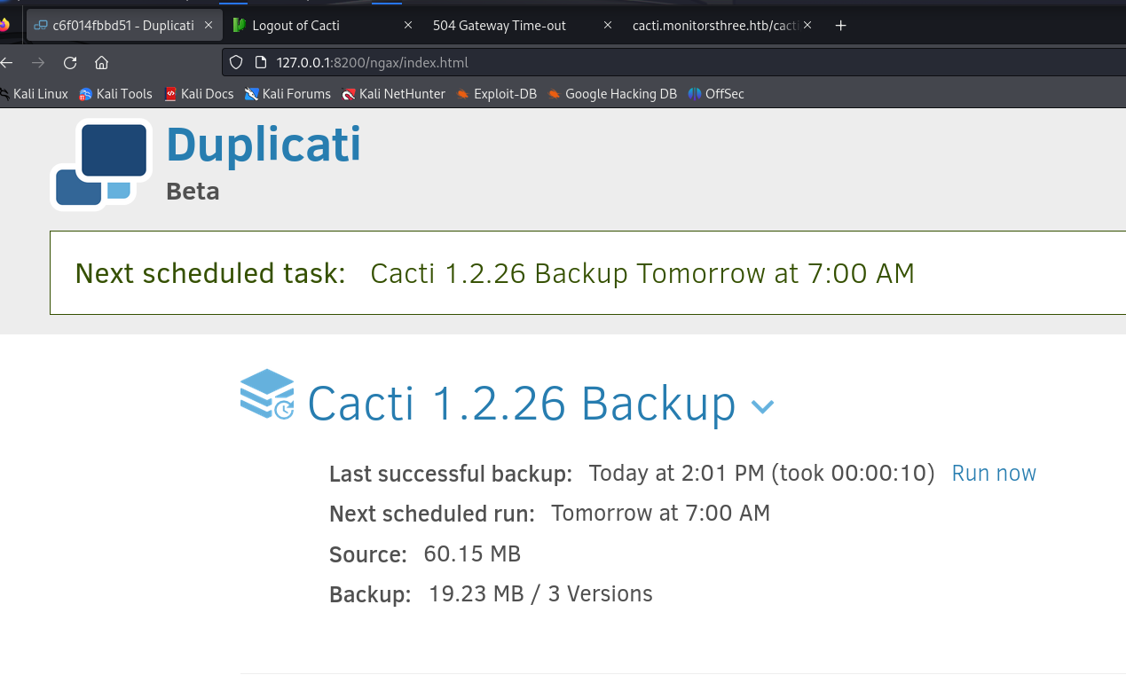The image size is (1126, 683).
Task: Open the Cacti 1.2.26 Backup title
Action: click(x=522, y=404)
